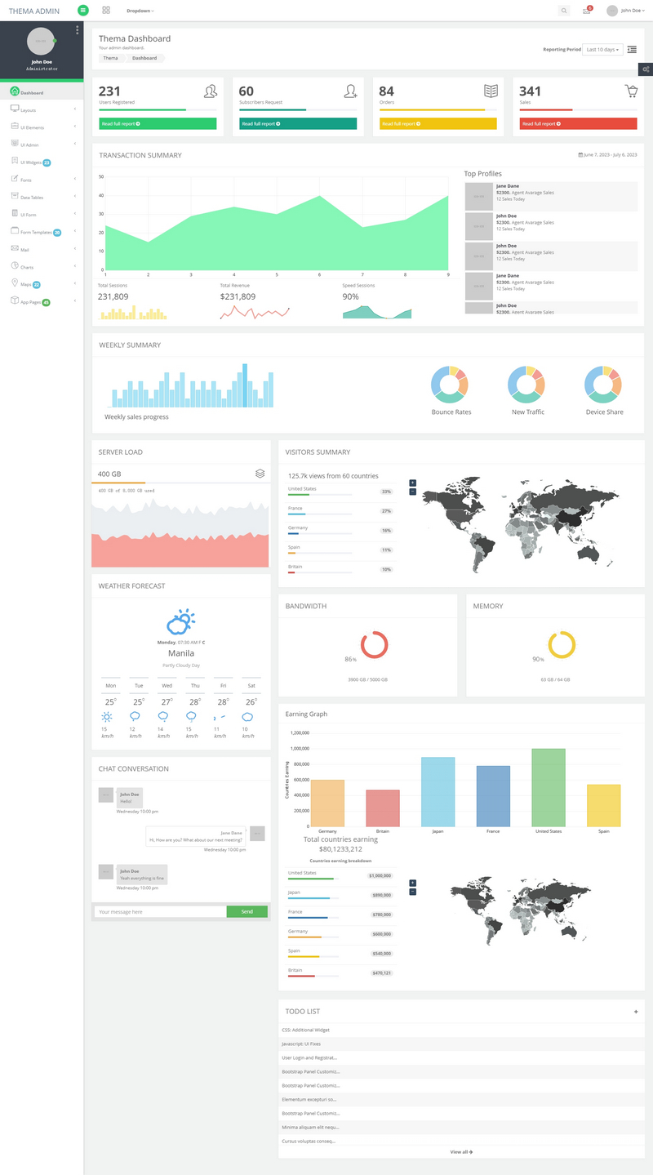Click Read full report under Orders

pyautogui.click(x=438, y=124)
